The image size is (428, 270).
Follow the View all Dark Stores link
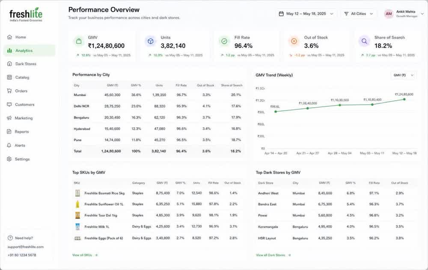(273, 255)
